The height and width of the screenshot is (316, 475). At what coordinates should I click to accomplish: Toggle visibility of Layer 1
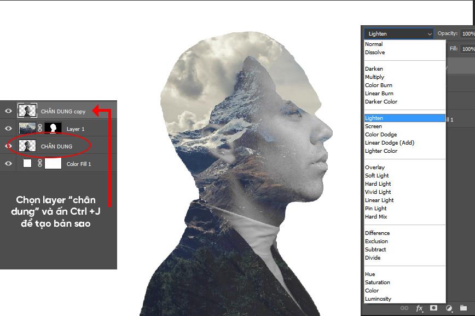click(9, 129)
